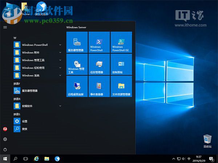Open 搜索 from the app list
The width and height of the screenshot is (218, 163).
pyautogui.click(x=38, y=129)
